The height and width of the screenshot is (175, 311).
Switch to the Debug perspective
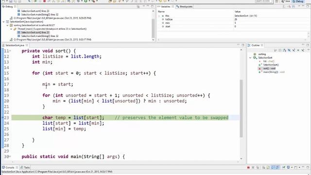click(x=298, y=1)
